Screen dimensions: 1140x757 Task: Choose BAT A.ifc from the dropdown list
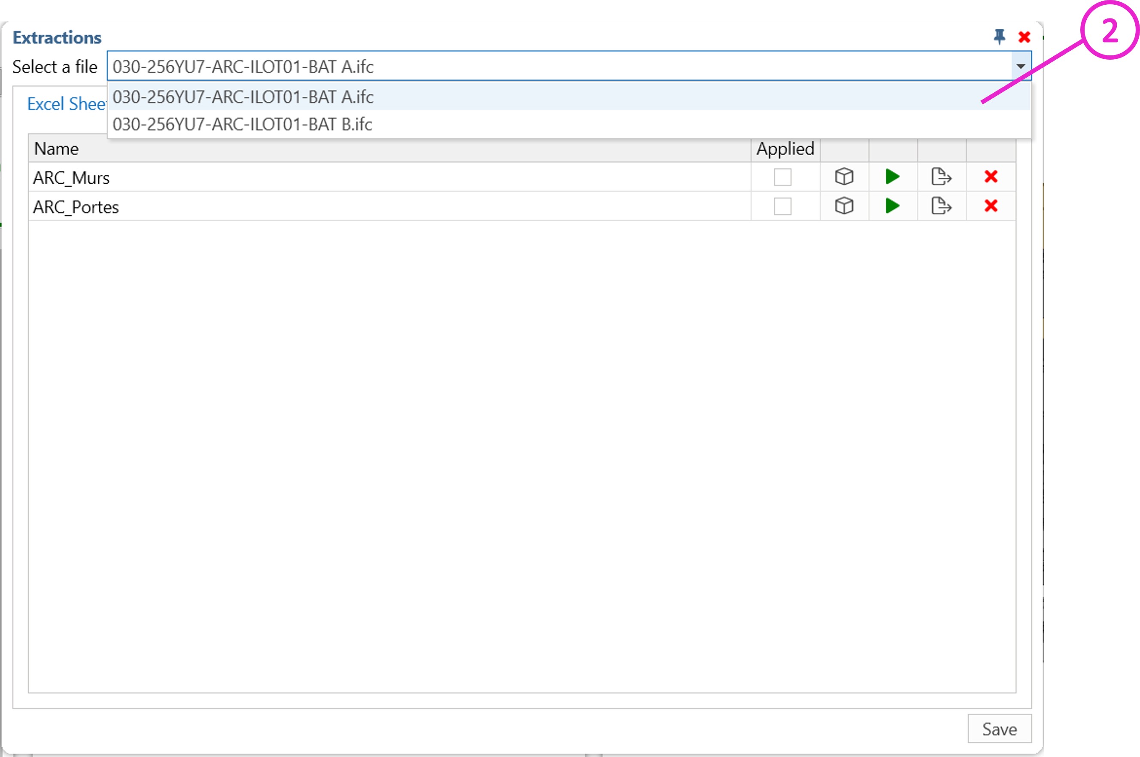pos(243,97)
